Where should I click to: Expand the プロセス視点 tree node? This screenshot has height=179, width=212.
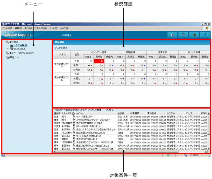(8, 49)
